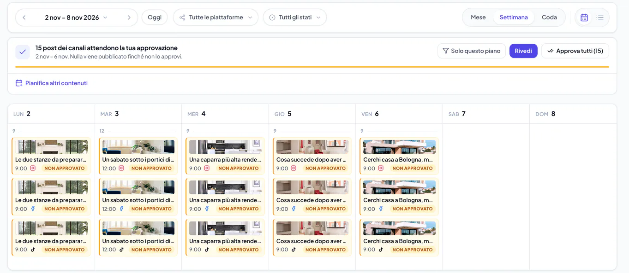Select Thursday GIO 5 column header
Image resolution: width=629 pixels, height=273 pixels.
point(312,114)
